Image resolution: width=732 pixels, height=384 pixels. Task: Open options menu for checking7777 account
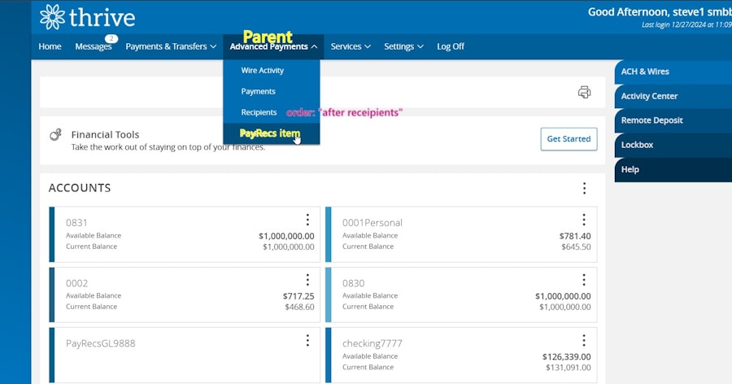pyautogui.click(x=583, y=340)
